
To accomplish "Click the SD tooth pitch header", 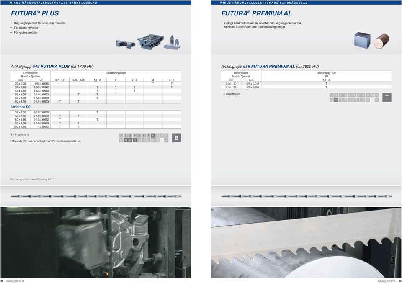I will coord(326,76).
